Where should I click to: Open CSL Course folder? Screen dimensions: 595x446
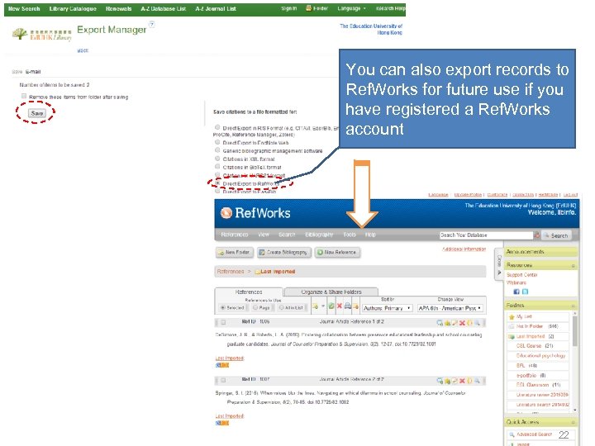coord(529,346)
